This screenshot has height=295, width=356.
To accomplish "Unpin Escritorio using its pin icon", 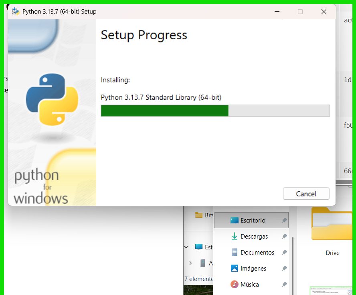I will click(284, 221).
